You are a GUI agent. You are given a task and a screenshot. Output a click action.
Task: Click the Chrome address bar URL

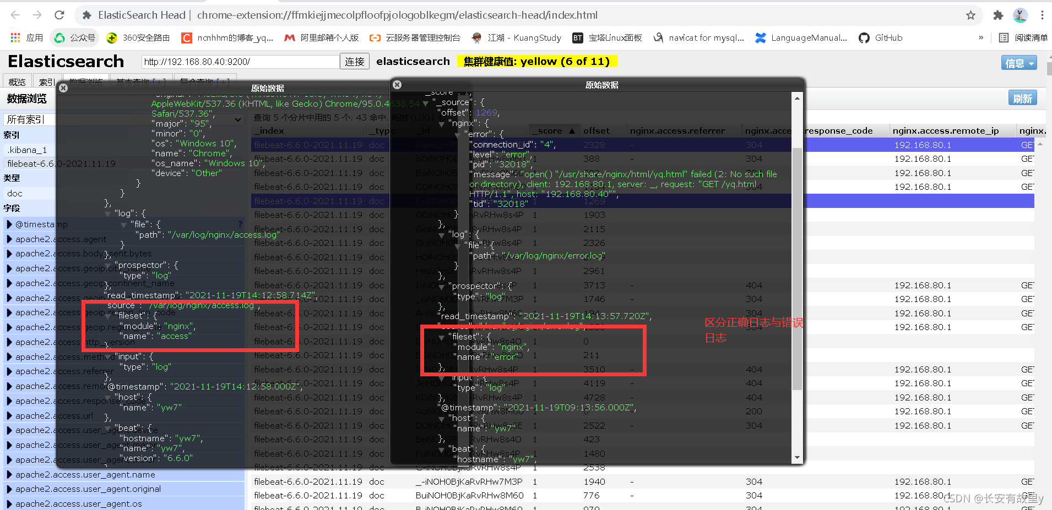pyautogui.click(x=397, y=15)
